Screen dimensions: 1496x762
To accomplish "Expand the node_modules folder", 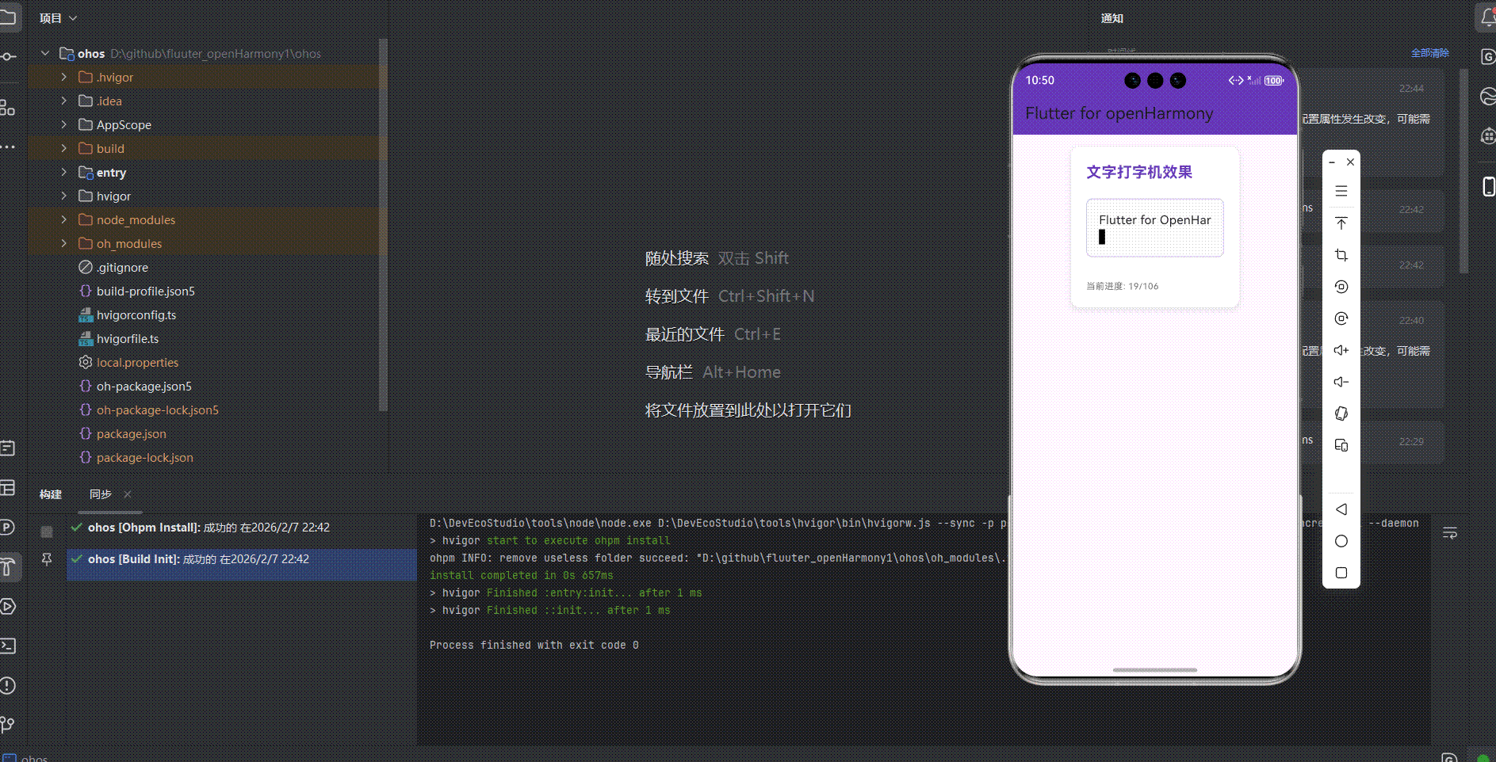I will 64,219.
